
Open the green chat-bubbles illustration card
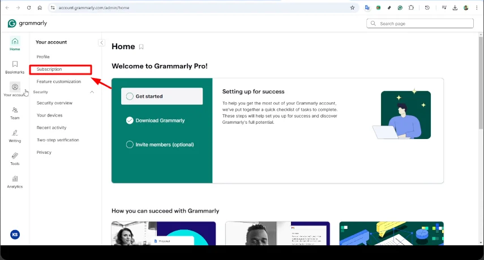click(391, 233)
